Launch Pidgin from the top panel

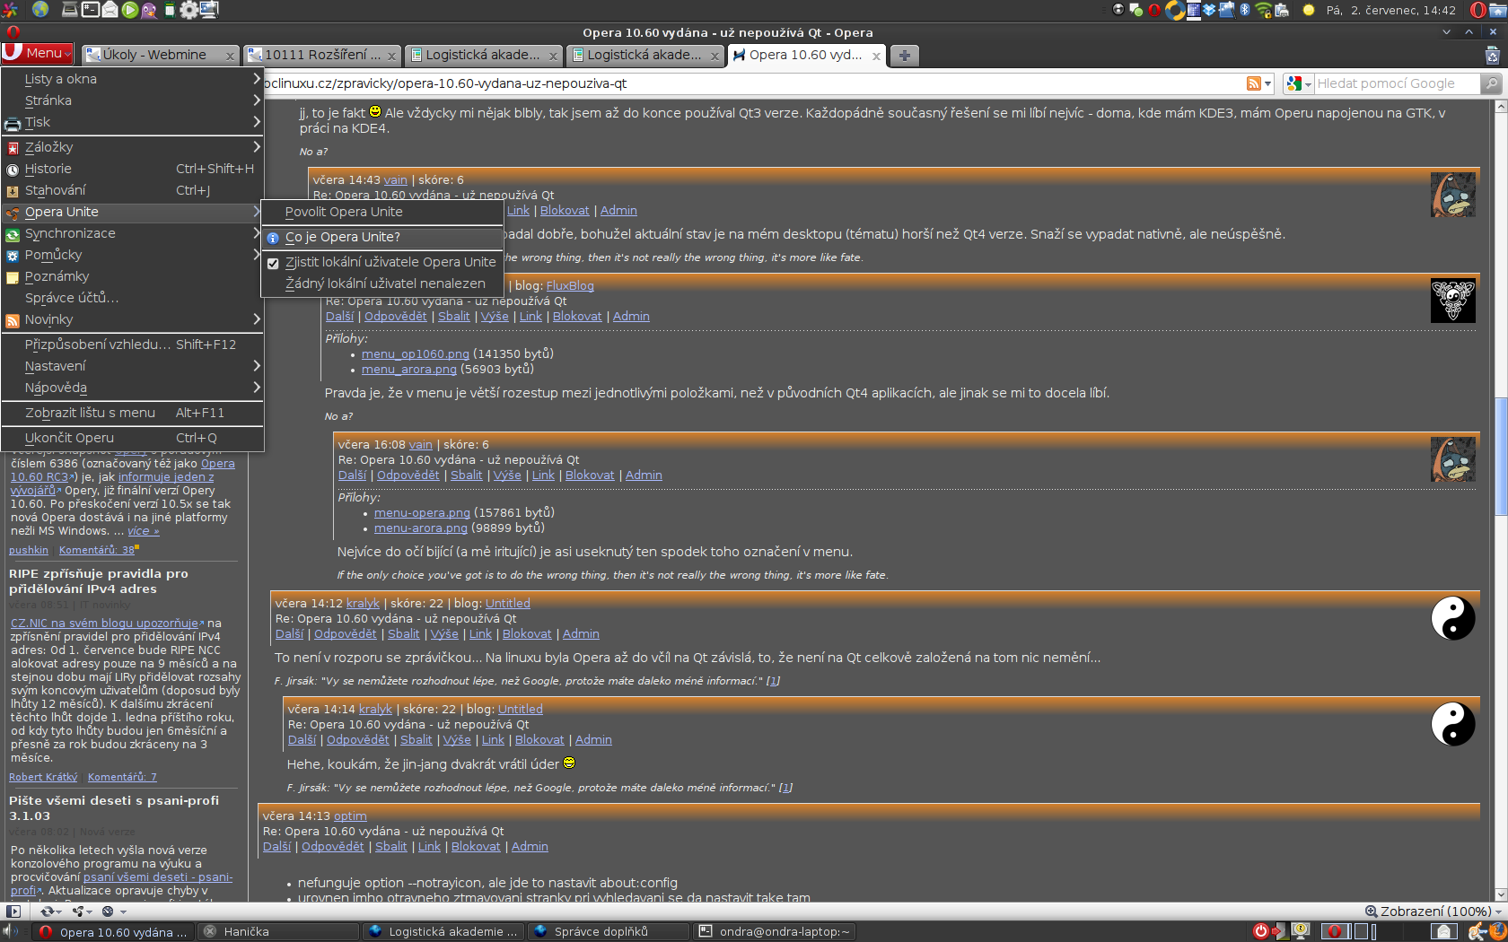pyautogui.click(x=149, y=10)
